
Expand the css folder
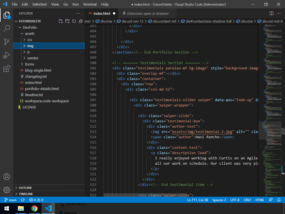click(30, 40)
